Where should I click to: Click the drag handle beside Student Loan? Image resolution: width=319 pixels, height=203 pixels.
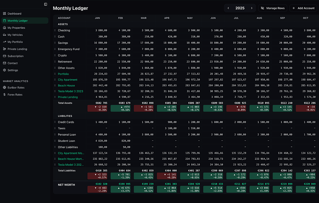coord(55,141)
